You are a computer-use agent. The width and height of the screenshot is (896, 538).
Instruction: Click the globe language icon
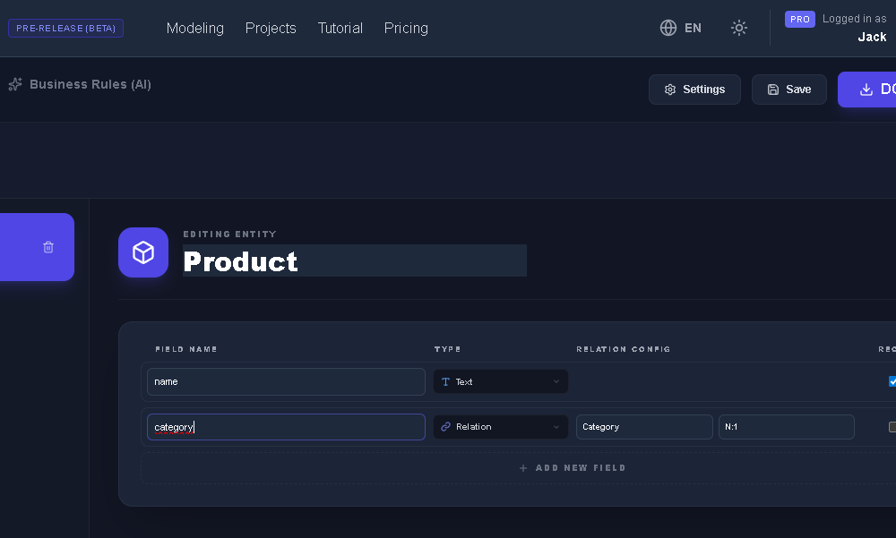pos(668,28)
